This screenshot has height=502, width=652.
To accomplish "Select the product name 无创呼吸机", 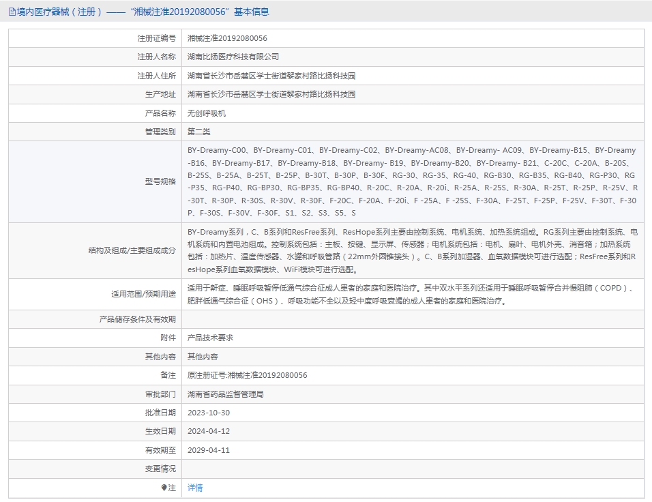I will tap(207, 113).
